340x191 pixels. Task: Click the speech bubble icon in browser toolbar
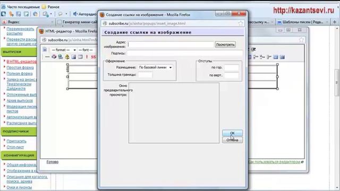coord(60,14)
